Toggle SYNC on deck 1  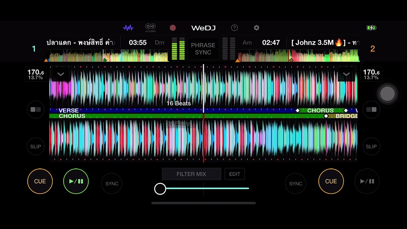click(x=112, y=184)
